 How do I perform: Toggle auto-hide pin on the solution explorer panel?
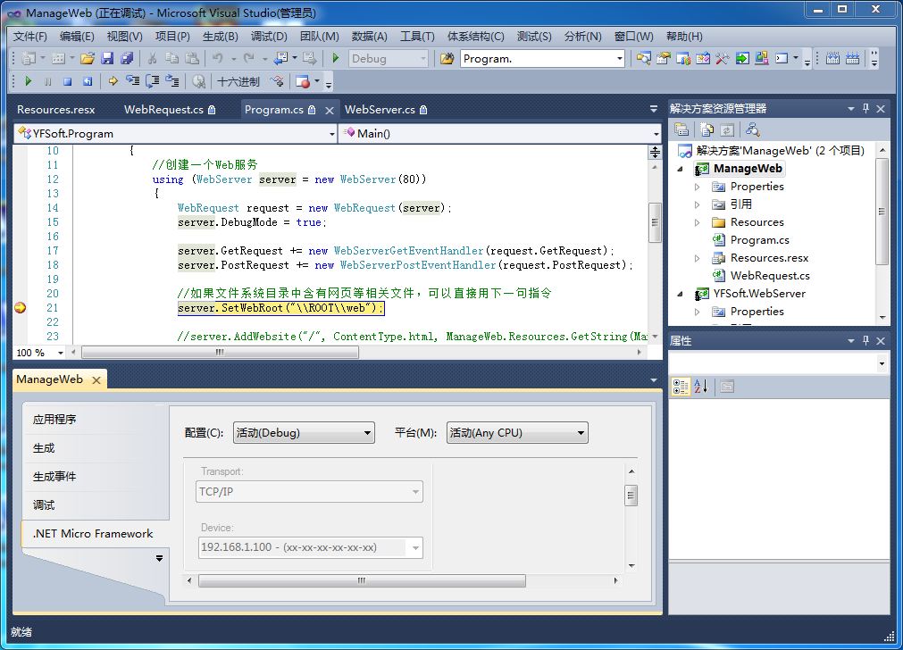pos(865,108)
